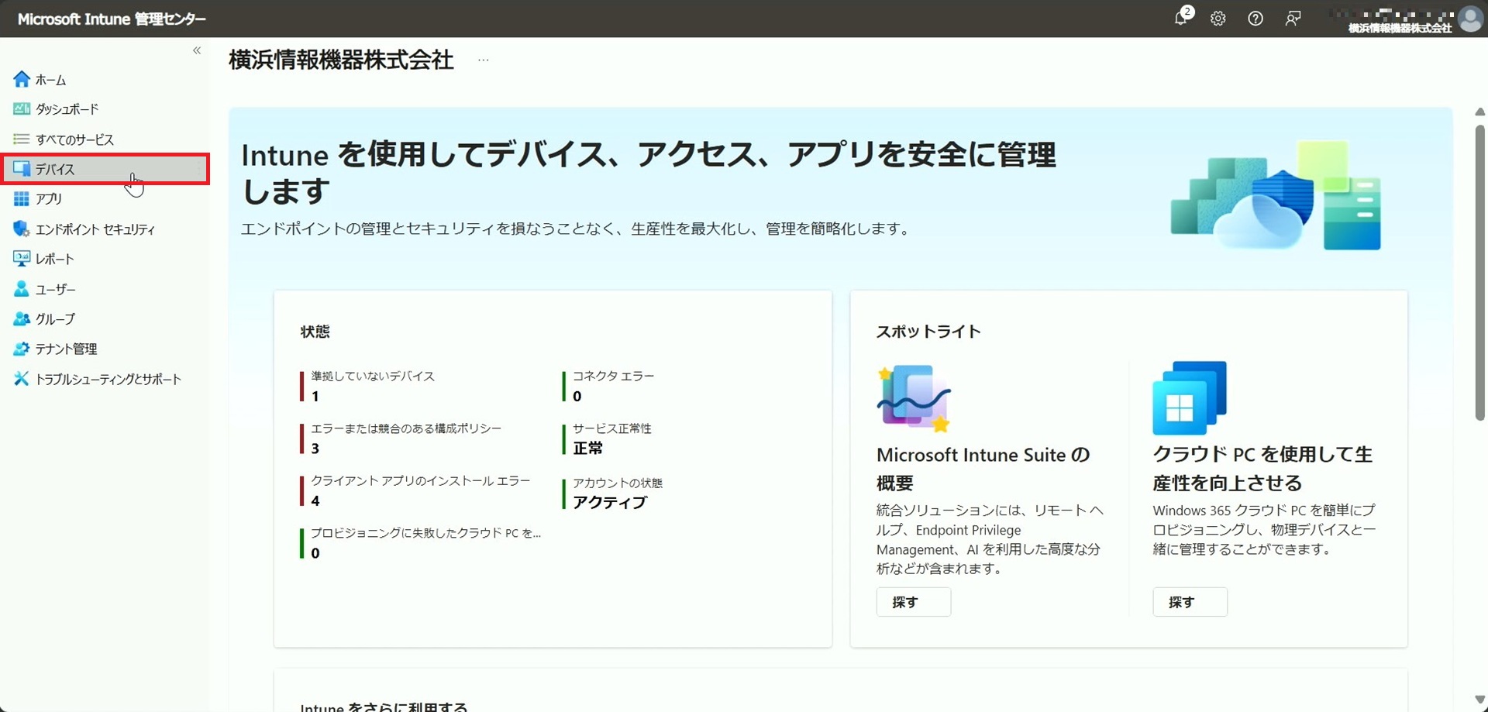Open エンドポイント セキュリティ menu item
This screenshot has height=712, width=1488.
(95, 229)
